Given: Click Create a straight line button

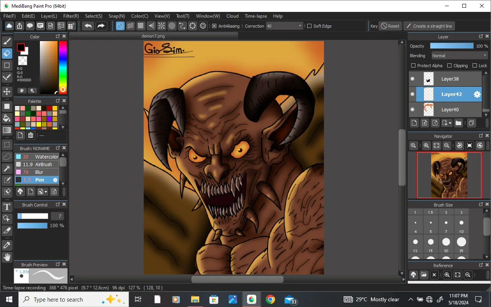Looking at the screenshot, I should click(429, 26).
